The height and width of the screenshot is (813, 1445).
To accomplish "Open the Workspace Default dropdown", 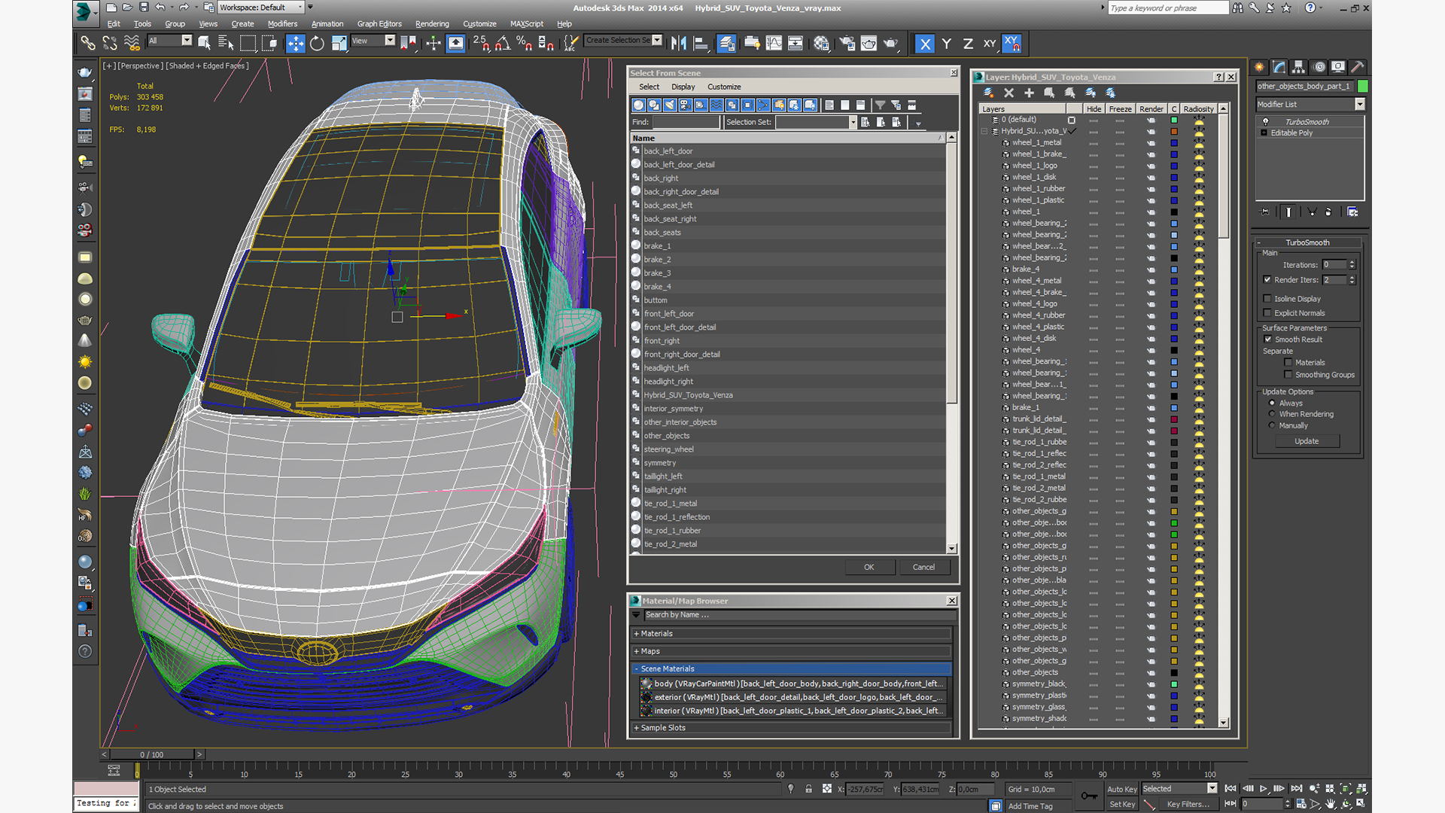I will pyautogui.click(x=261, y=8).
